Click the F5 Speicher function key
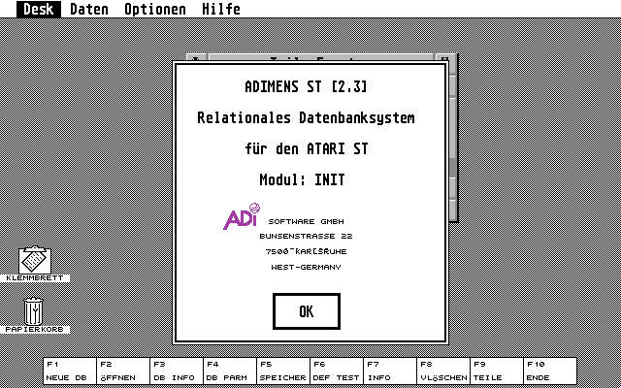 click(x=283, y=371)
